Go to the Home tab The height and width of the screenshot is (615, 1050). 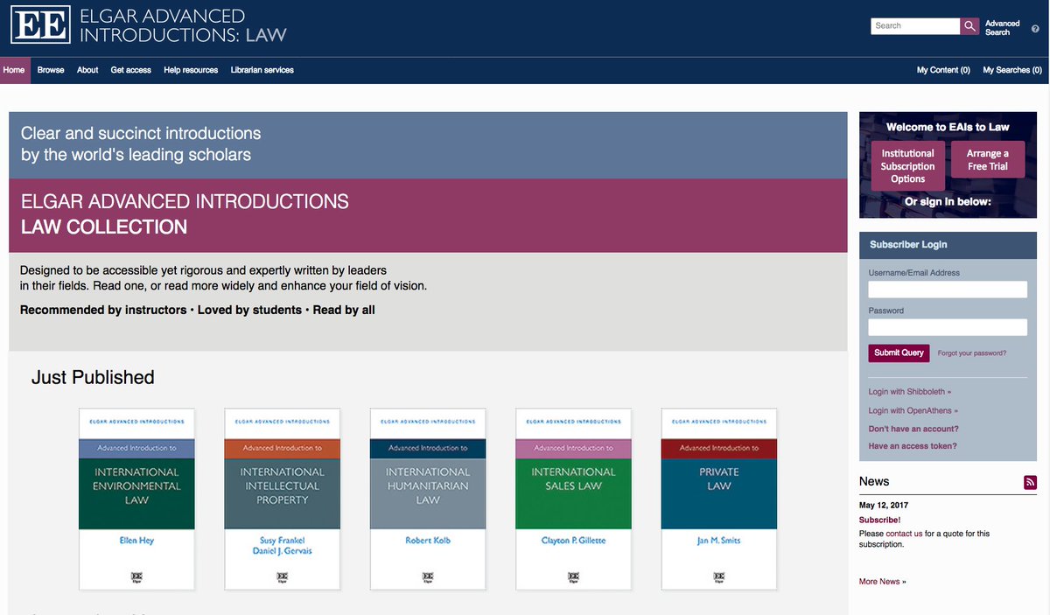point(14,70)
